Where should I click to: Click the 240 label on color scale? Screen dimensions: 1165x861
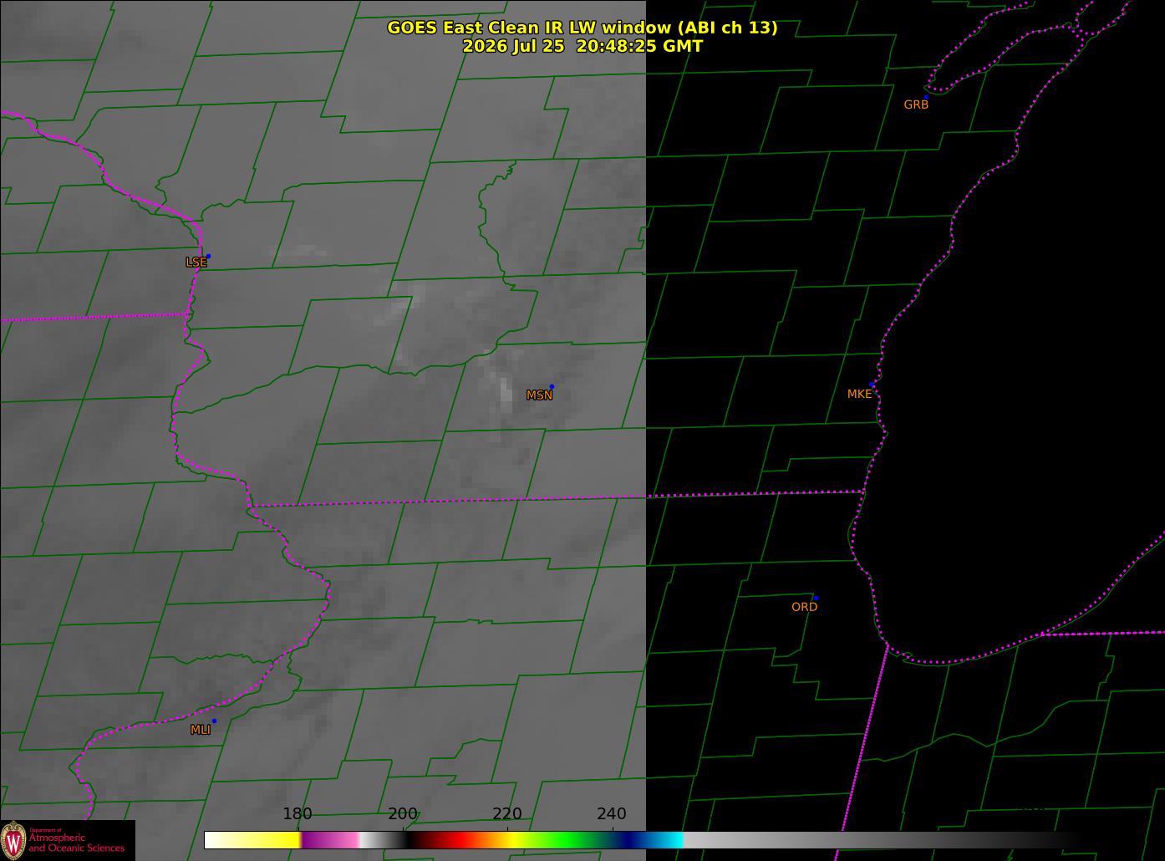point(612,814)
